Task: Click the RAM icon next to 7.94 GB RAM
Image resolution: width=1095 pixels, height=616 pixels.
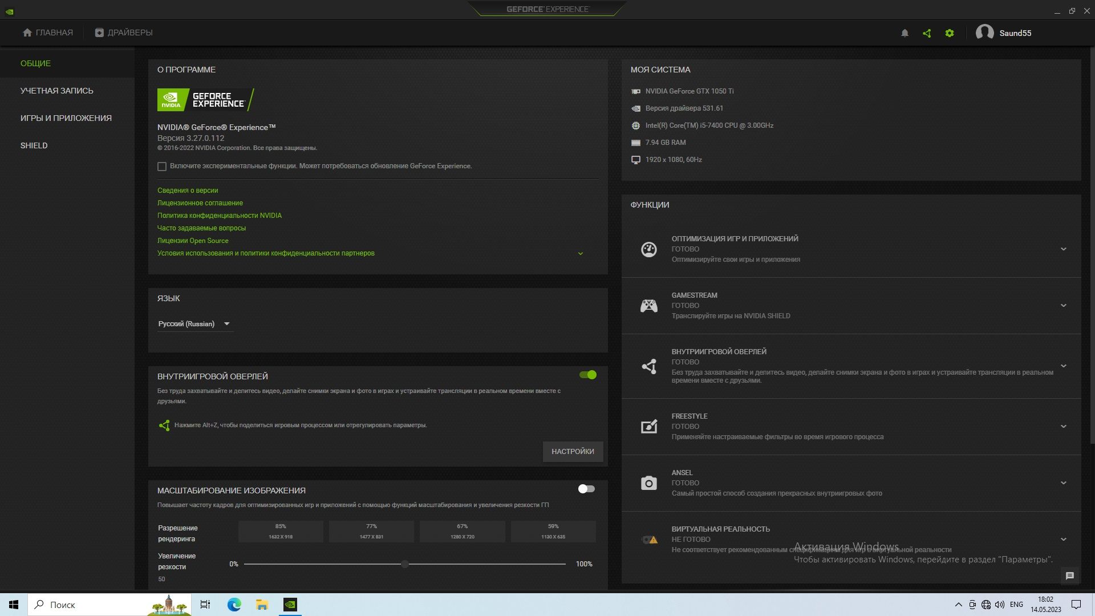Action: [636, 143]
